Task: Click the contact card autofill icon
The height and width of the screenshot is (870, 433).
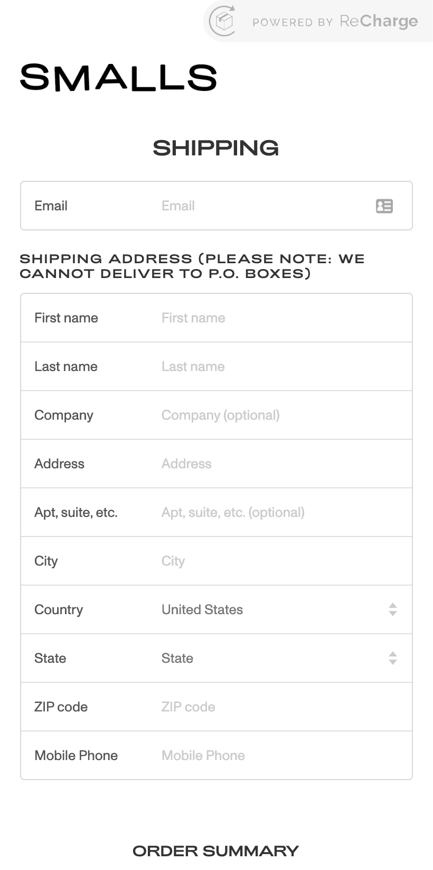Action: (384, 206)
